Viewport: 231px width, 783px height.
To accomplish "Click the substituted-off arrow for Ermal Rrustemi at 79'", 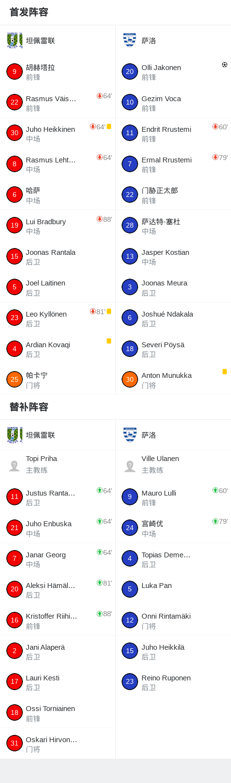I will [x=215, y=157].
